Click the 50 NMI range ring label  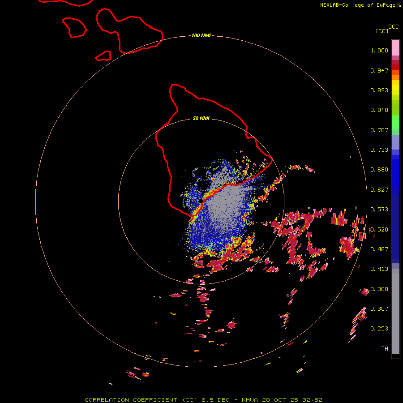pyautogui.click(x=201, y=118)
